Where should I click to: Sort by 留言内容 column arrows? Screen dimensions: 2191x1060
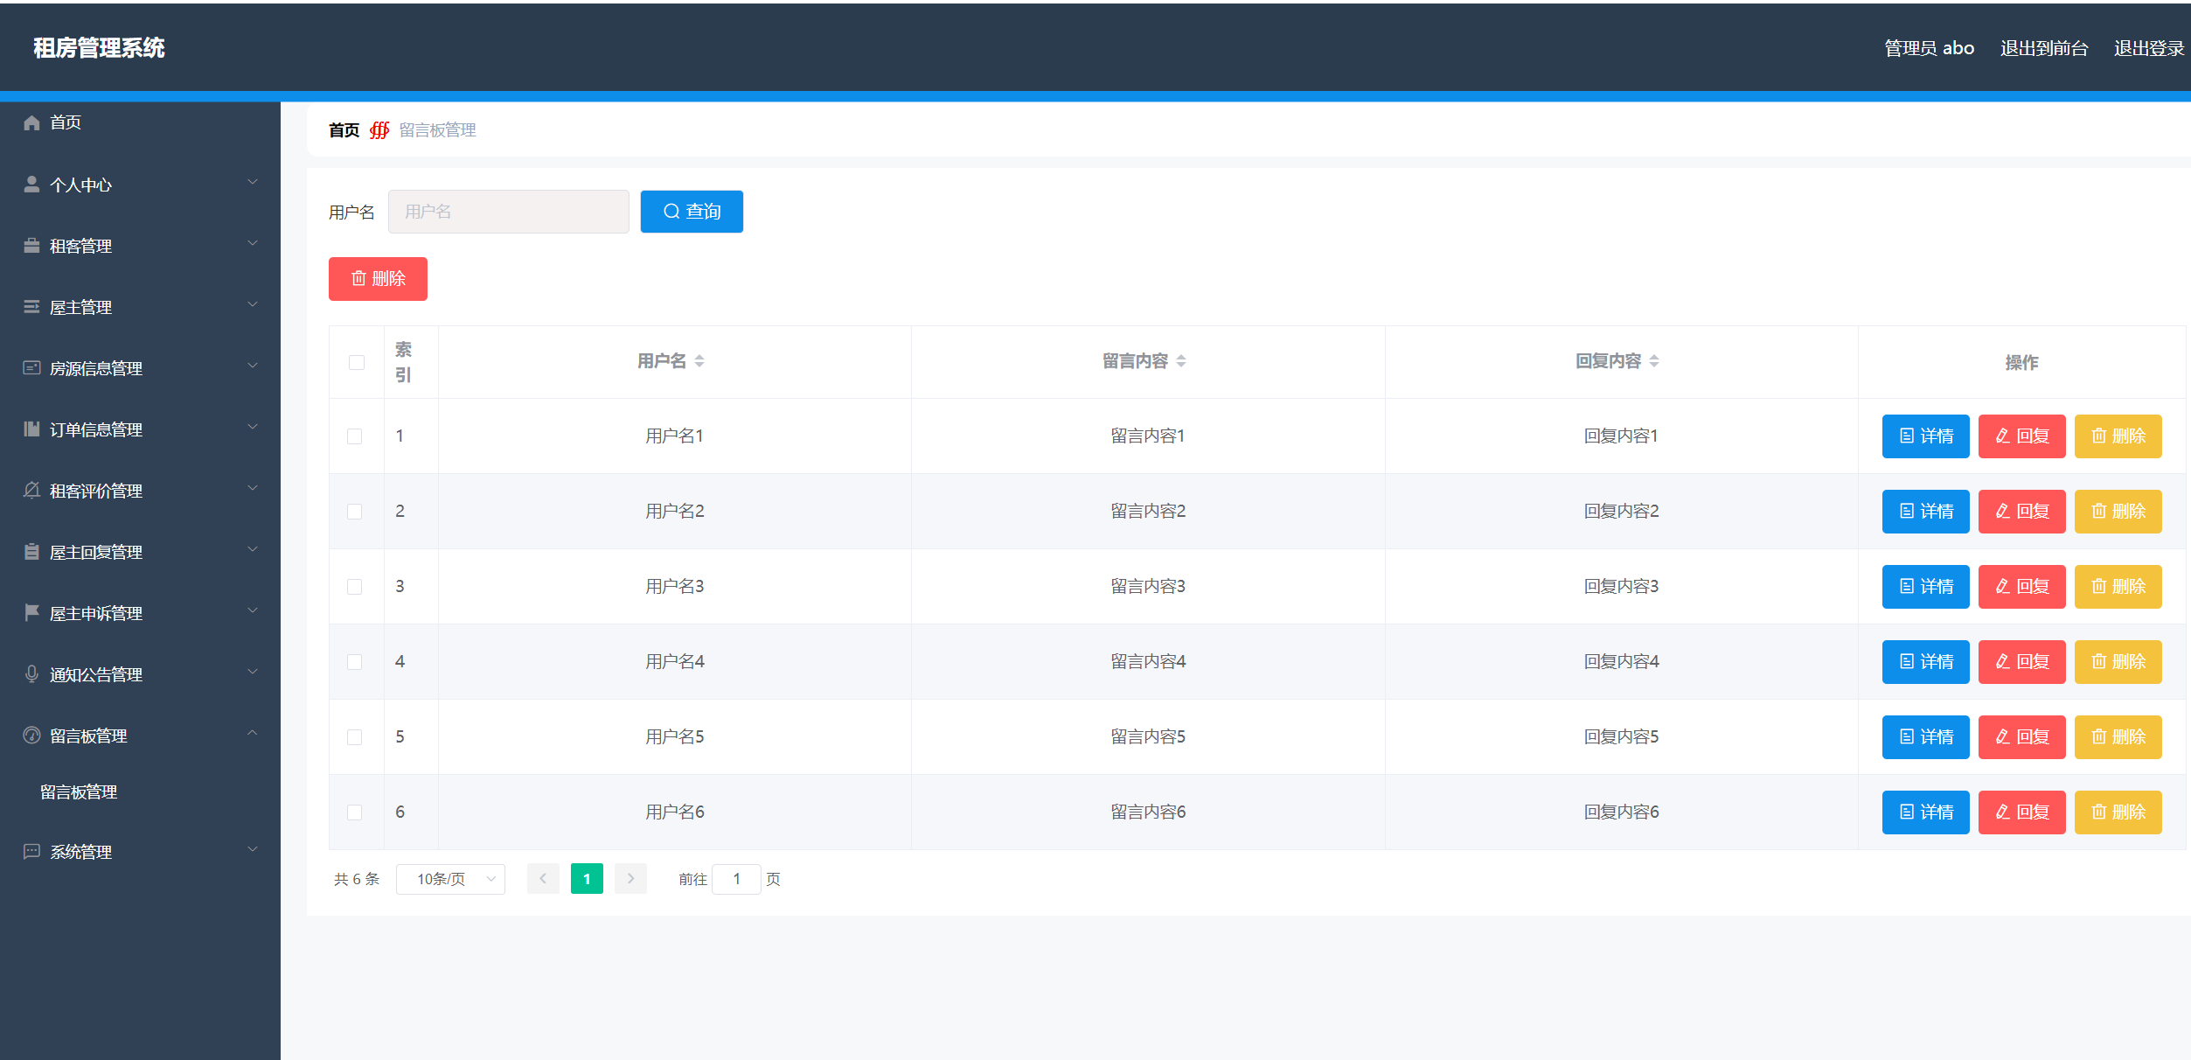coord(1181,361)
